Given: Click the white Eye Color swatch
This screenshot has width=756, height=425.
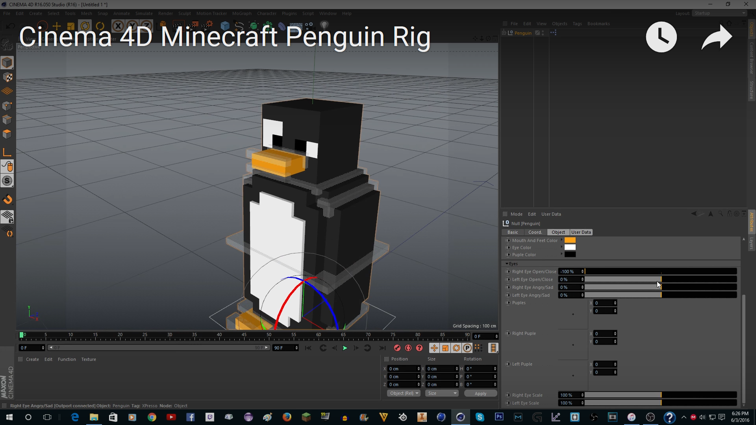Looking at the screenshot, I should coord(570,247).
